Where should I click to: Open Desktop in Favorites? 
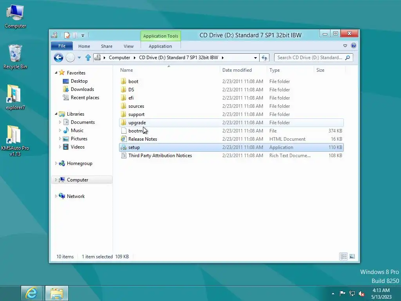coord(79,81)
